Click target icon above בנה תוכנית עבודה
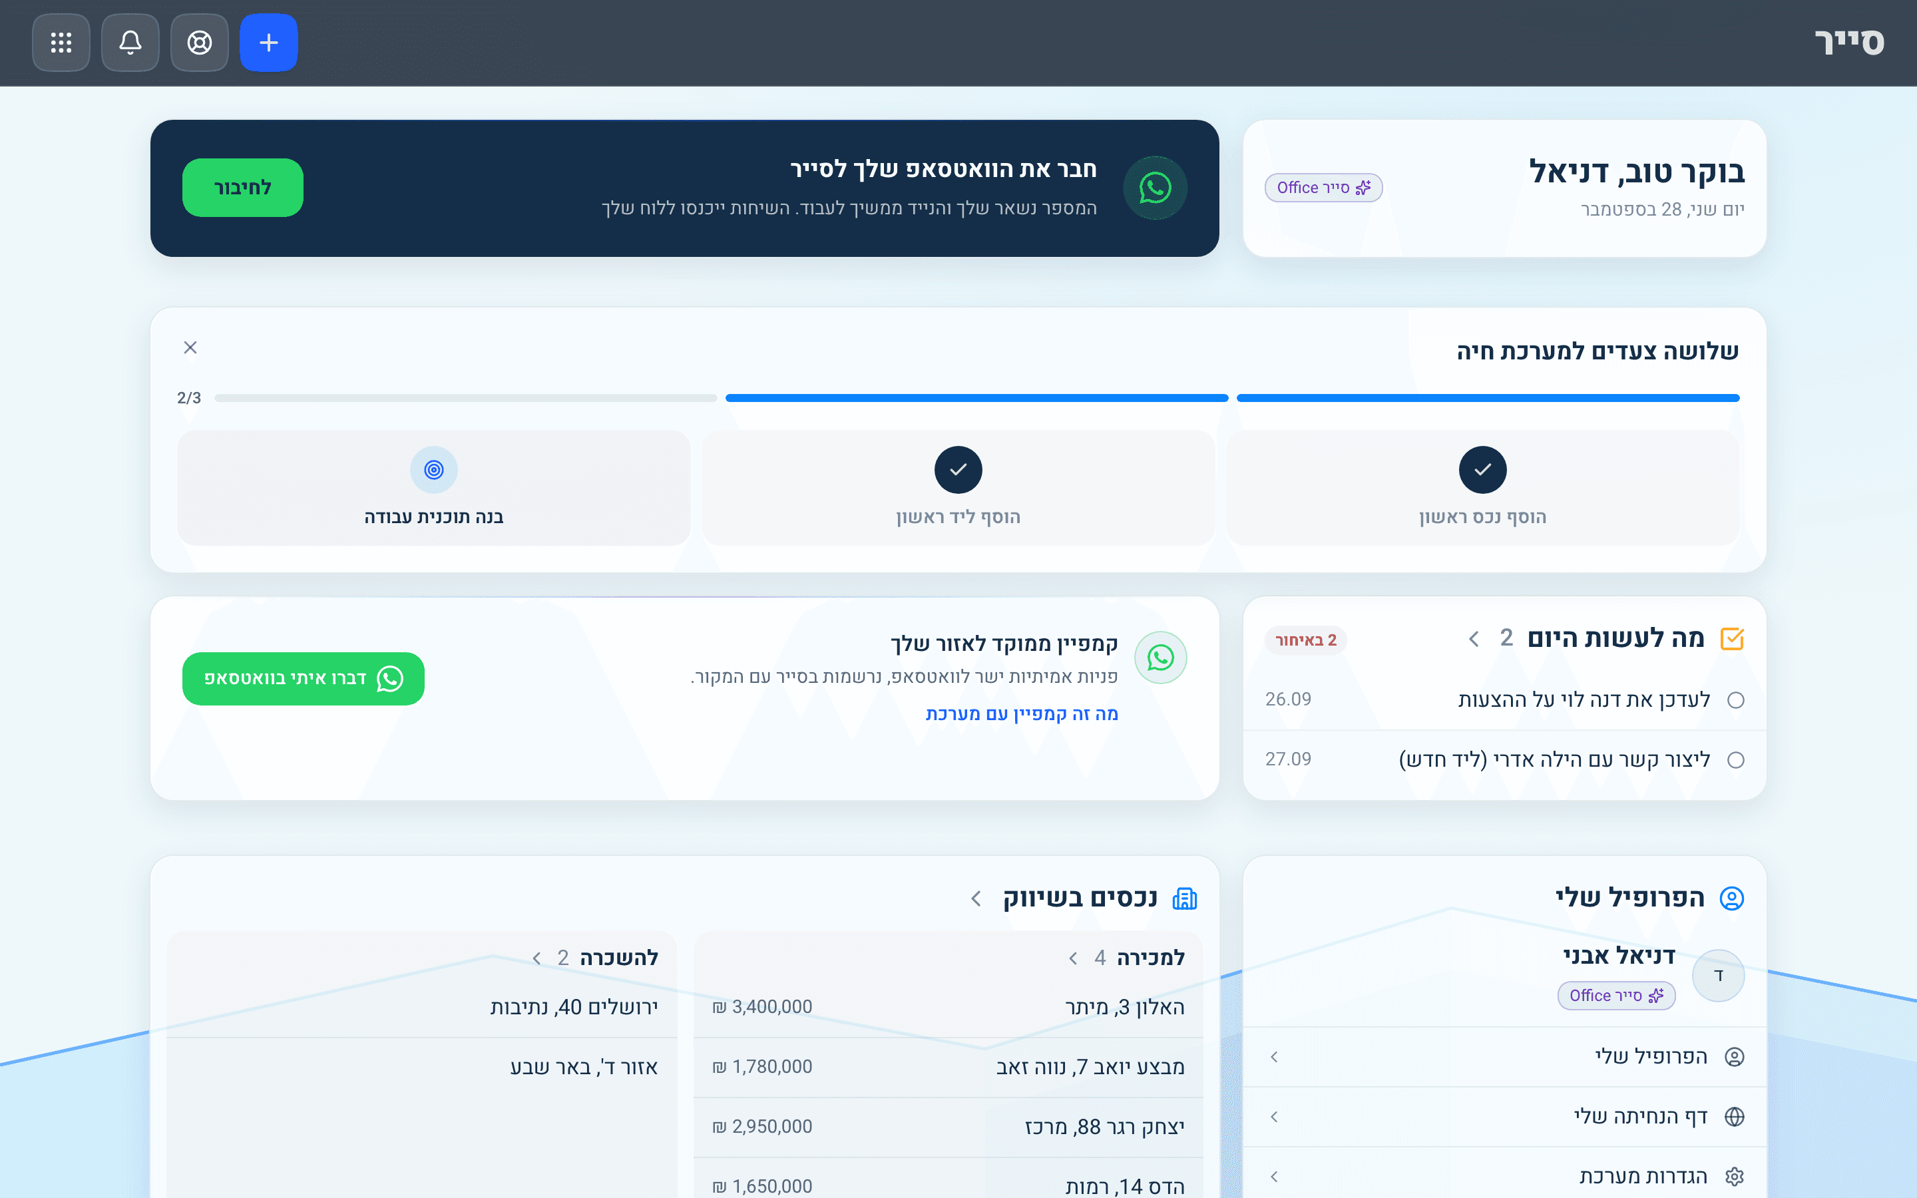 [434, 470]
